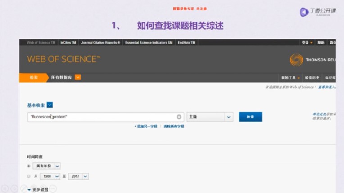This screenshot has height=193, width=344.
Task: Select the 所有年份 radio button
Action: pos(28,166)
